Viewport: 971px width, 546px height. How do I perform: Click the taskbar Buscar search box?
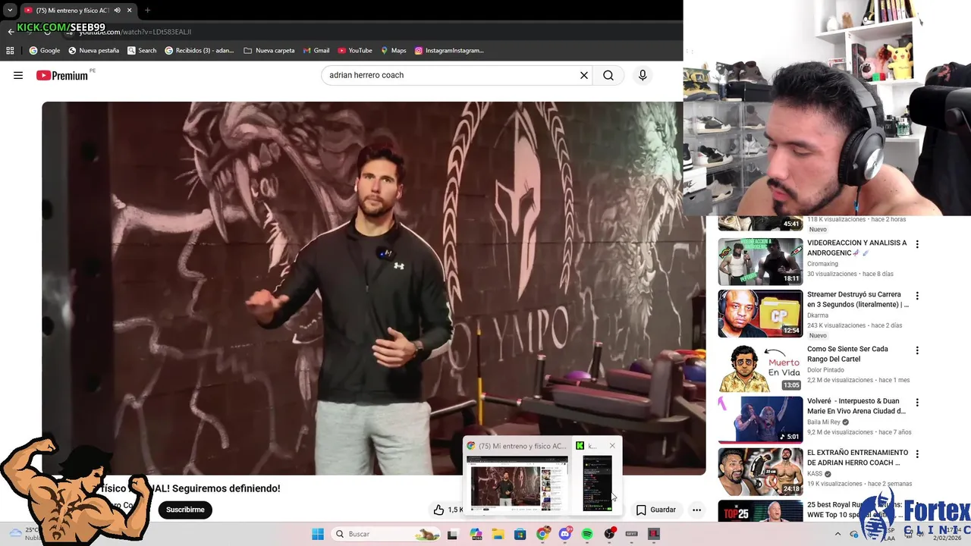[386, 534]
